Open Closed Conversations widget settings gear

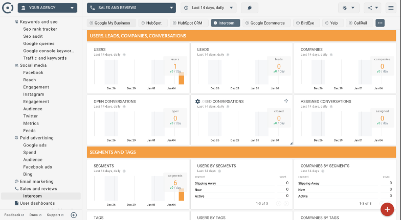click(x=198, y=101)
